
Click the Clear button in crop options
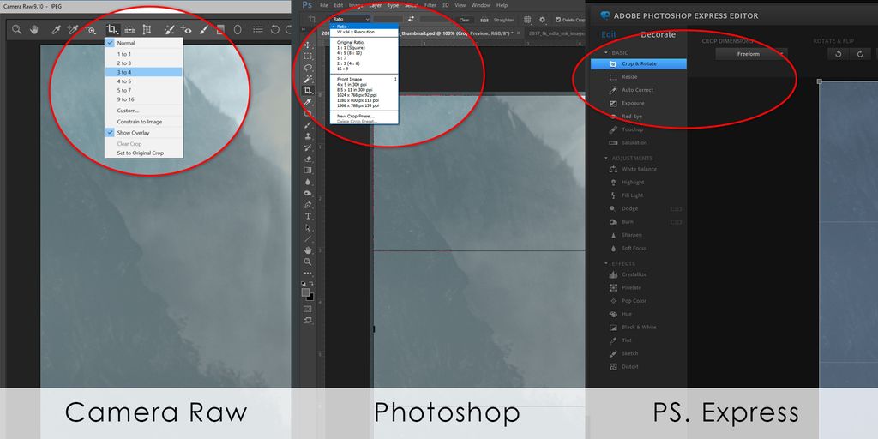(464, 19)
